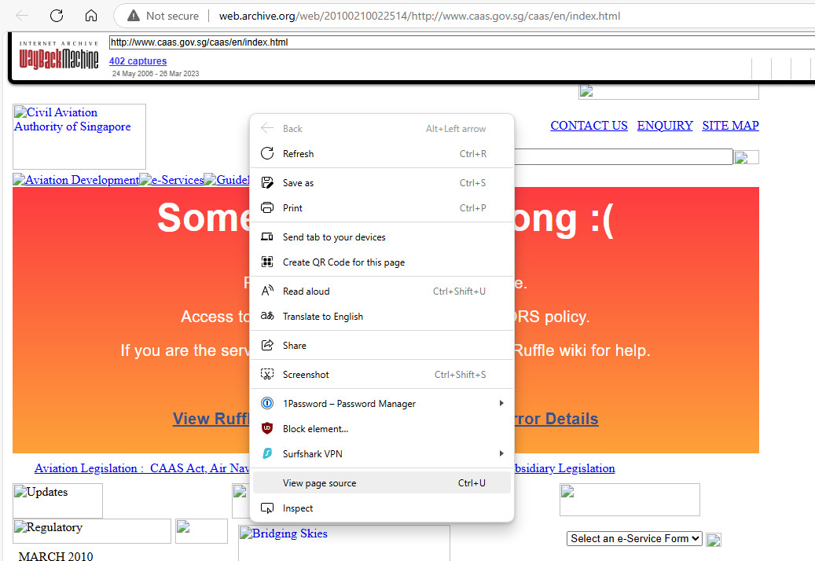815x561 pixels.
Task: Go to the browser home page icon
Action: coord(91,16)
